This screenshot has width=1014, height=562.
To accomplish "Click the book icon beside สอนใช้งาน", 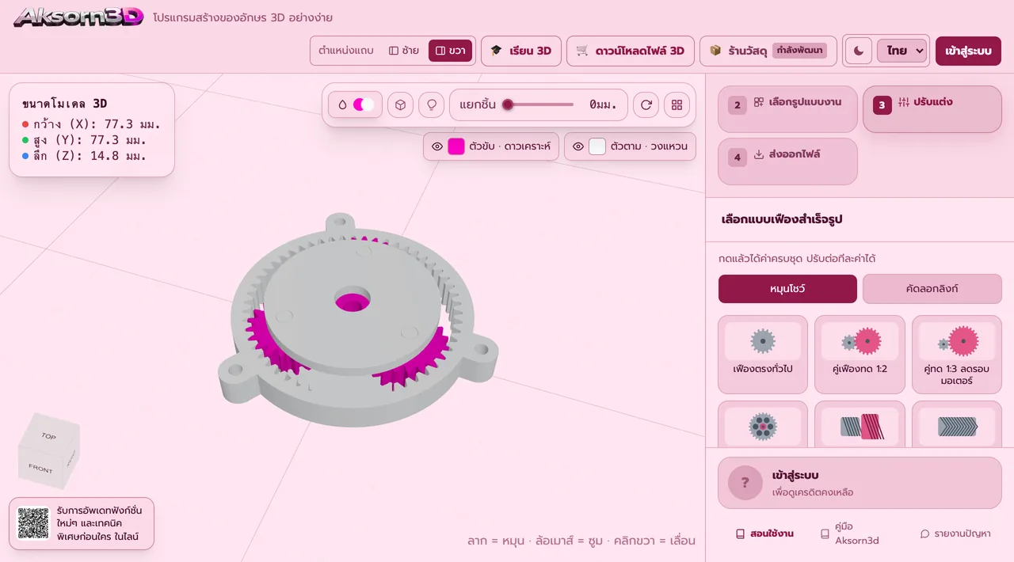I will point(740,534).
